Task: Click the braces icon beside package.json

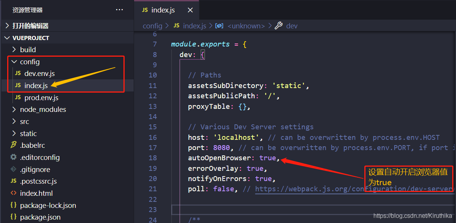Action: click(14, 217)
